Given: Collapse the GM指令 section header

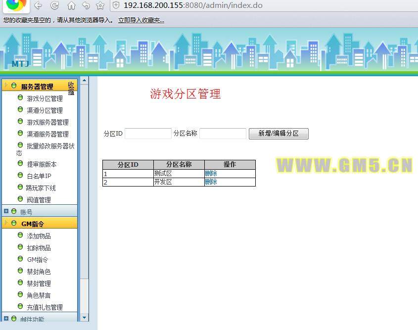Looking at the screenshot, I should tap(32, 224).
